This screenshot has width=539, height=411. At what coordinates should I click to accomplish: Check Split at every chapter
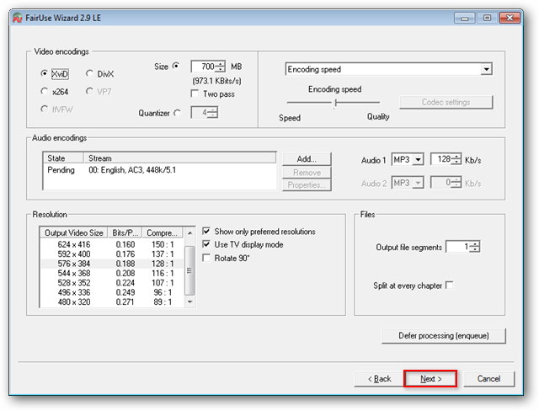(x=449, y=286)
